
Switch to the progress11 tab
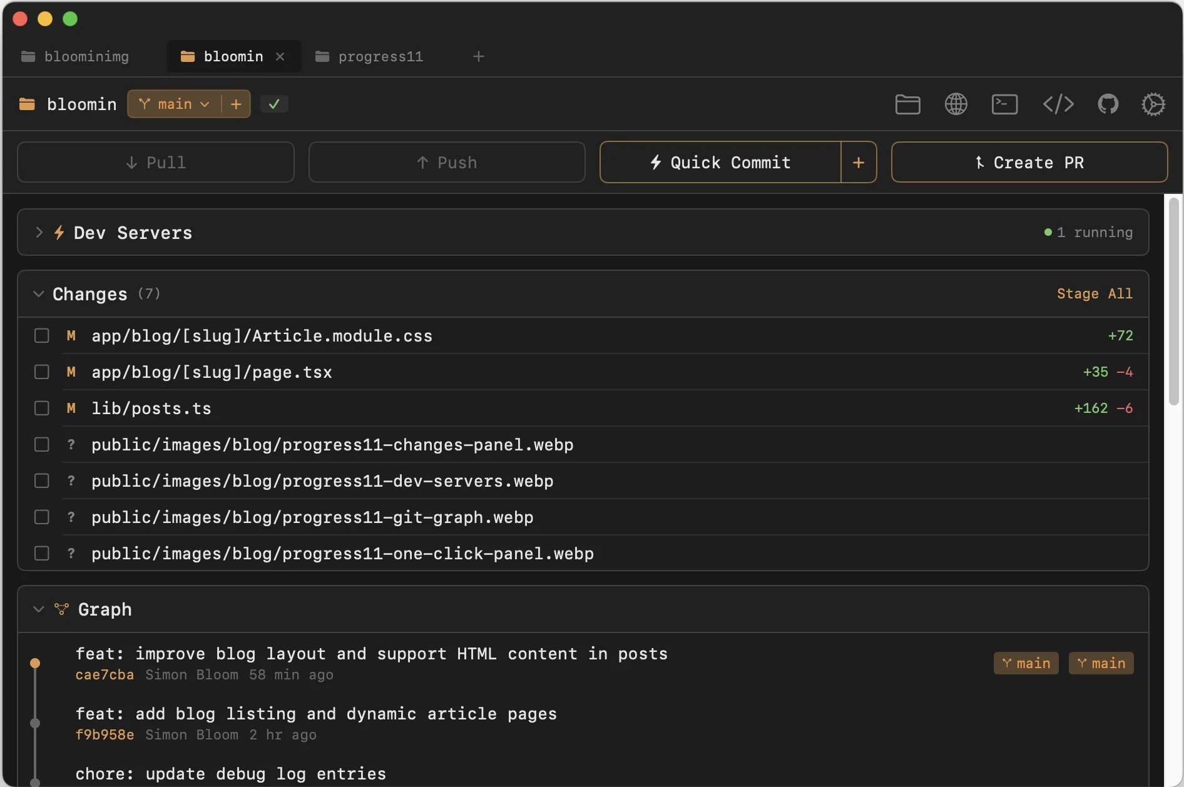(x=380, y=56)
